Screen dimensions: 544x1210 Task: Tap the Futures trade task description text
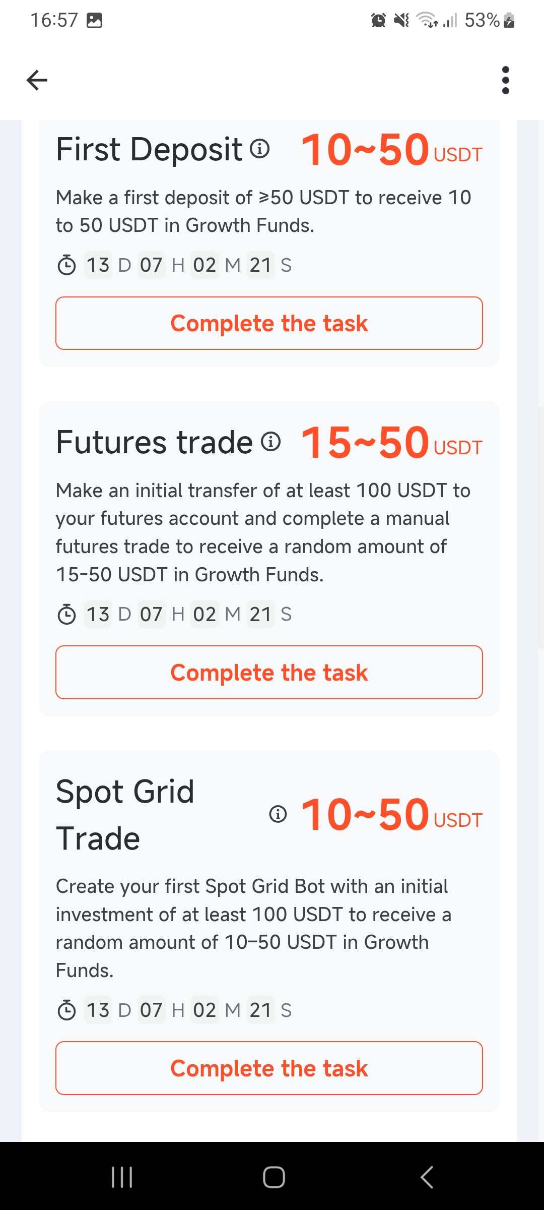click(x=263, y=532)
